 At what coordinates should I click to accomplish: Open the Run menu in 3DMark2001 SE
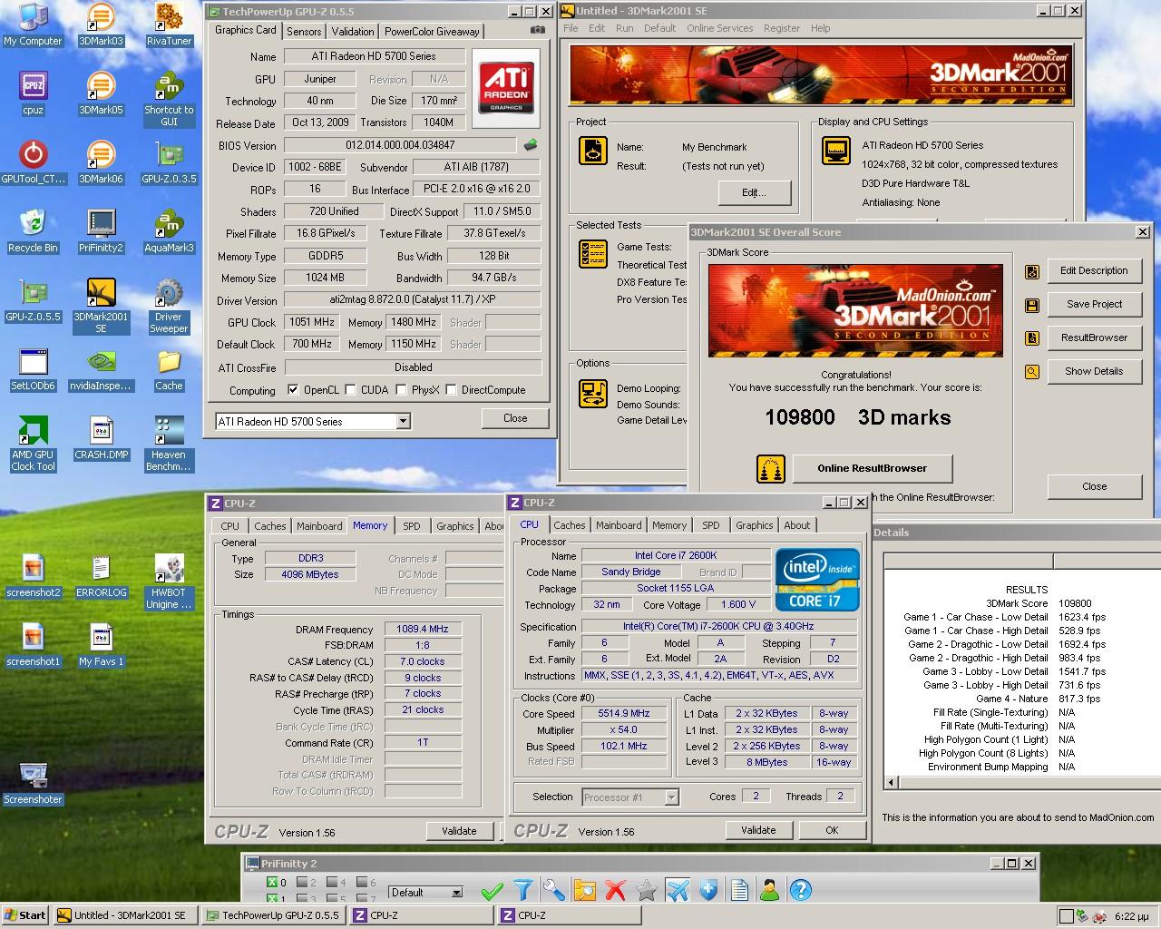pyautogui.click(x=624, y=28)
